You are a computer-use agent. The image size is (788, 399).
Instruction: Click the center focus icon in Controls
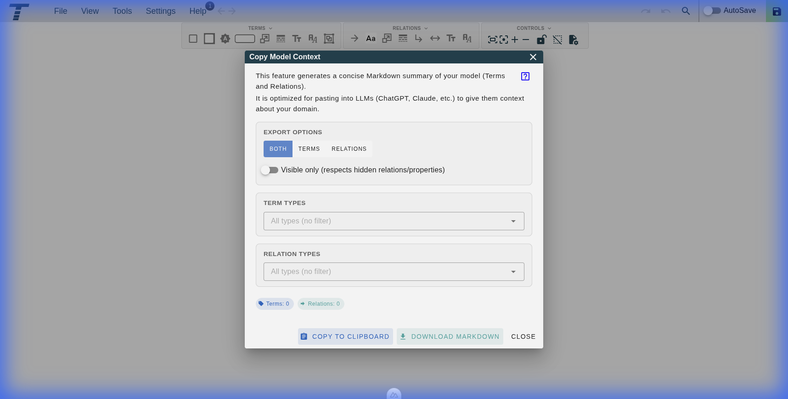click(504, 40)
